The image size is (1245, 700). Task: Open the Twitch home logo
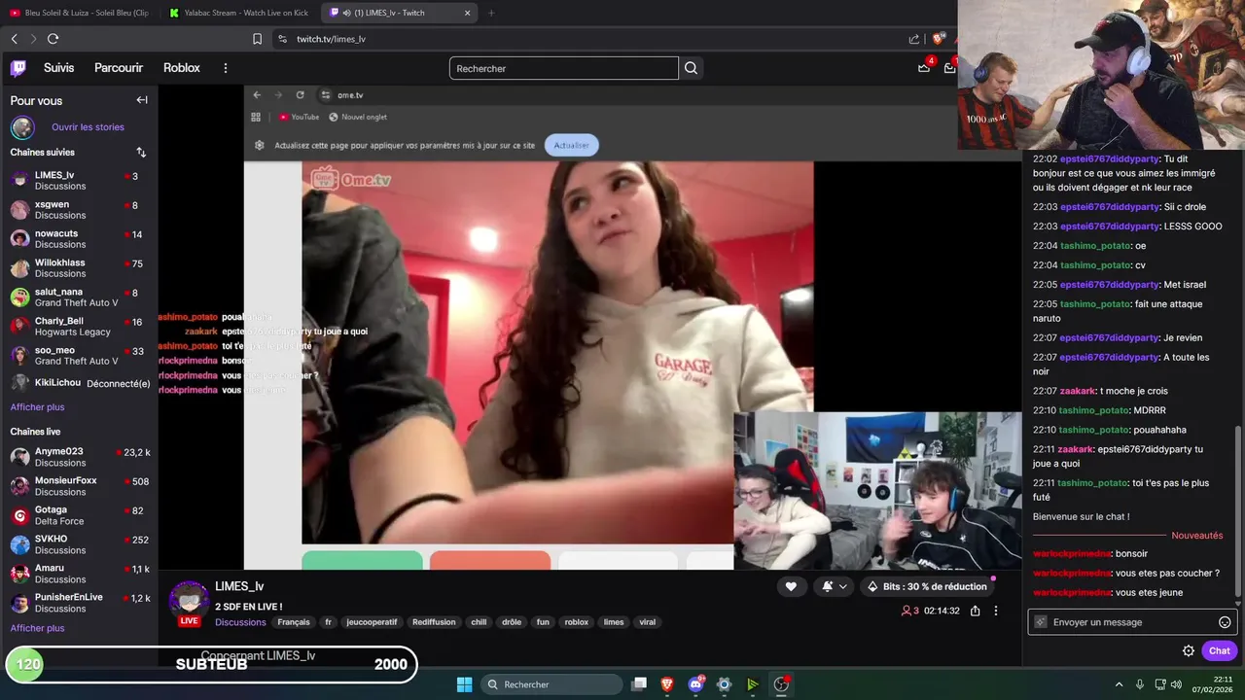point(18,68)
